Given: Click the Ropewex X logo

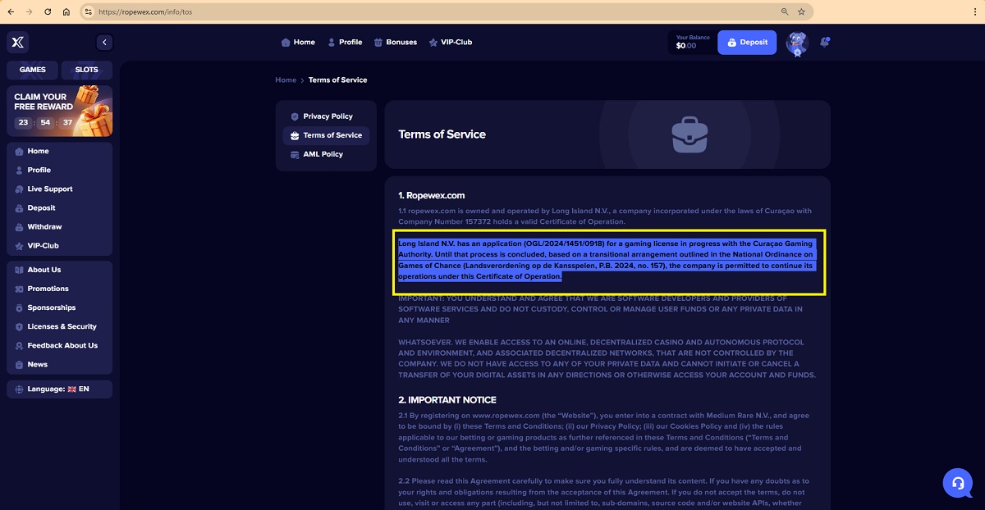Looking at the screenshot, I should [x=18, y=43].
